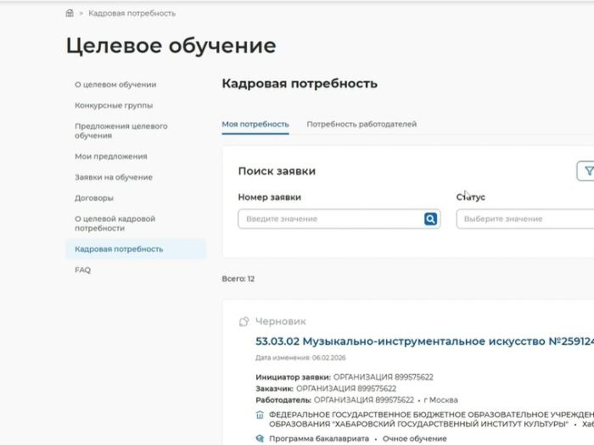Open the home icon in breadcrumb
594x445 pixels.
tap(70, 14)
